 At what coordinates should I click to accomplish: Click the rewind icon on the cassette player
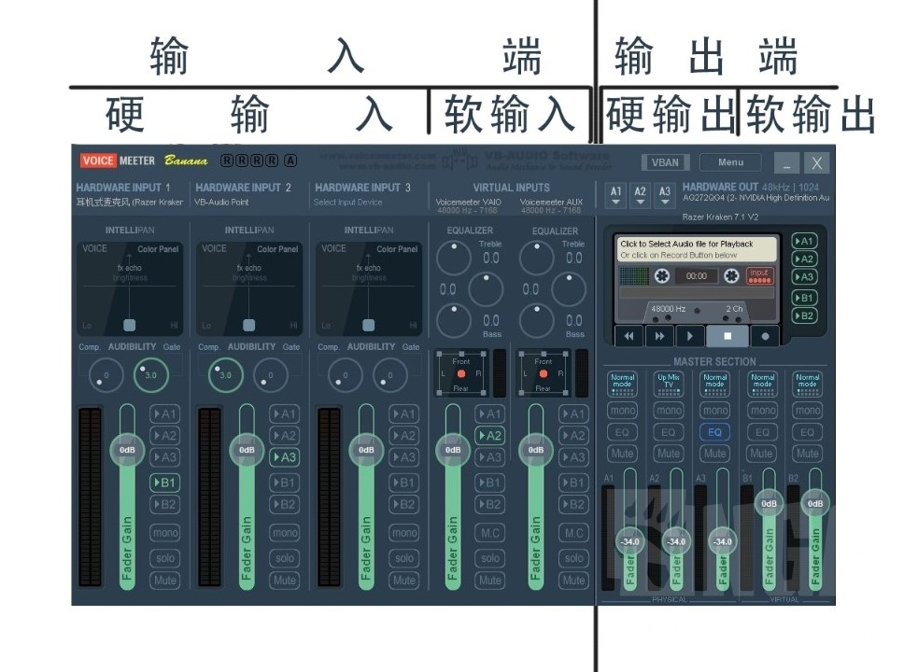[x=629, y=335]
